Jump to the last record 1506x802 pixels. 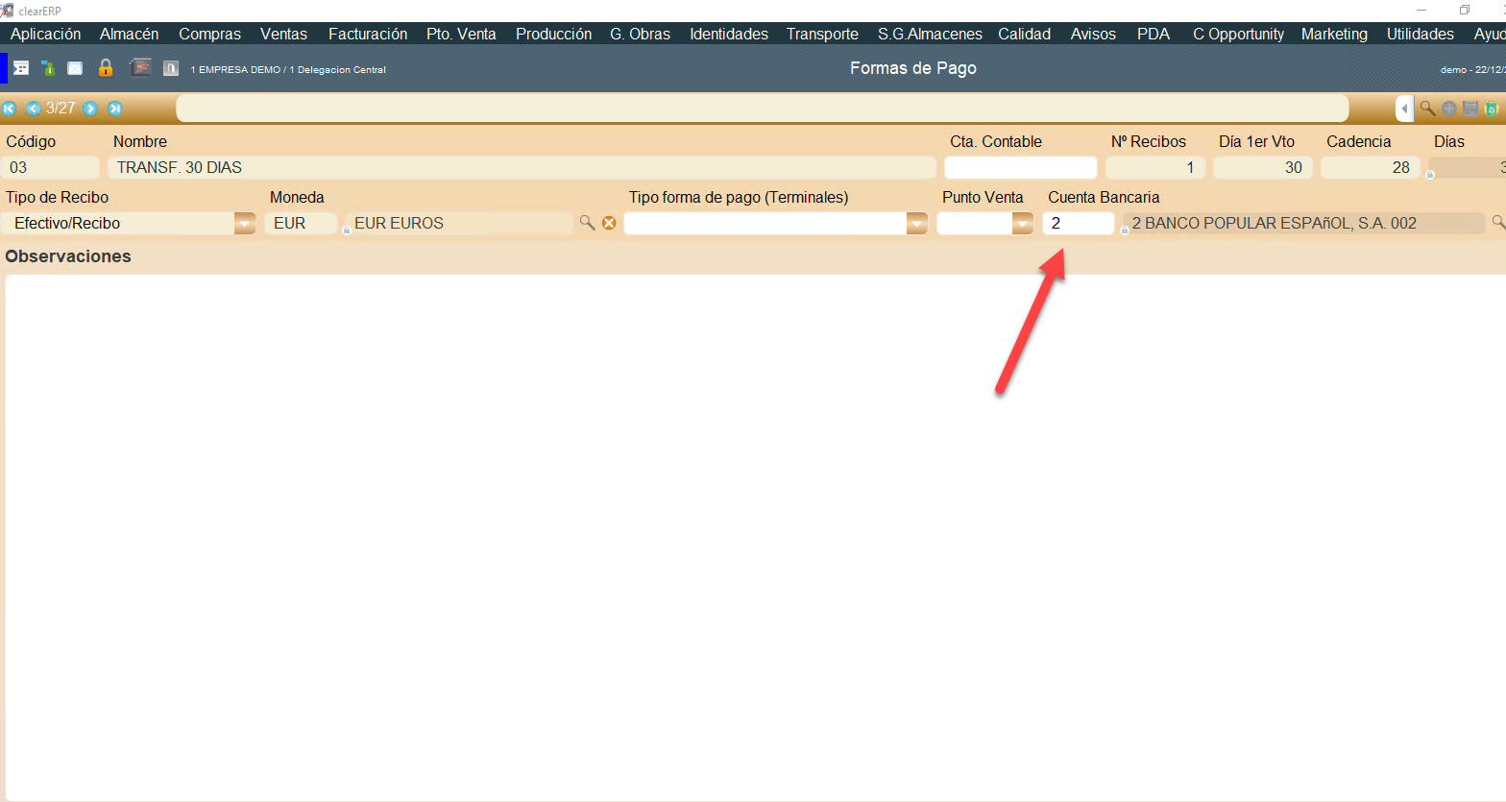click(115, 109)
